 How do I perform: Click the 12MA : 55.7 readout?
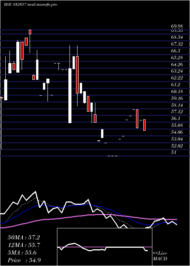pos(24,245)
